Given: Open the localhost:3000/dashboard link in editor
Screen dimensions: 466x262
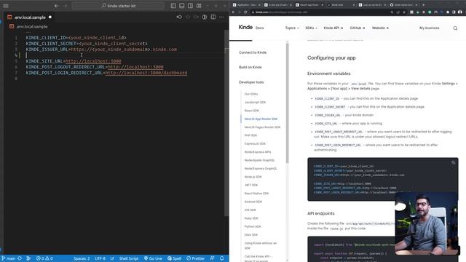Looking at the screenshot, I should pos(146,73).
